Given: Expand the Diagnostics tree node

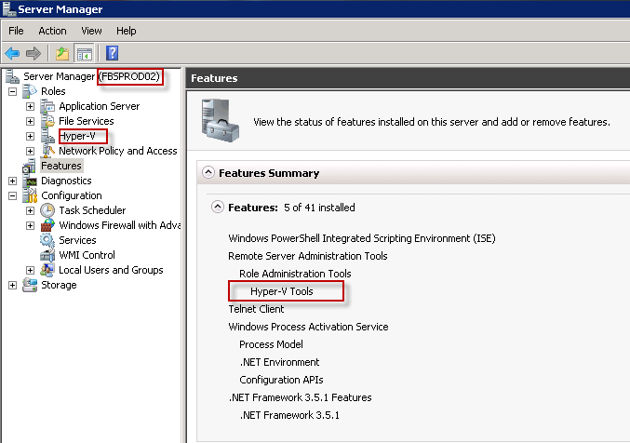Looking at the screenshot, I should pyautogui.click(x=12, y=181).
